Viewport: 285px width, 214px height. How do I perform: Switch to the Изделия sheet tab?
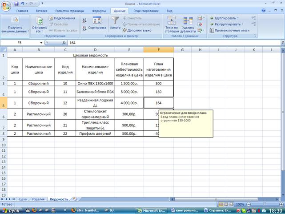tap(38, 199)
